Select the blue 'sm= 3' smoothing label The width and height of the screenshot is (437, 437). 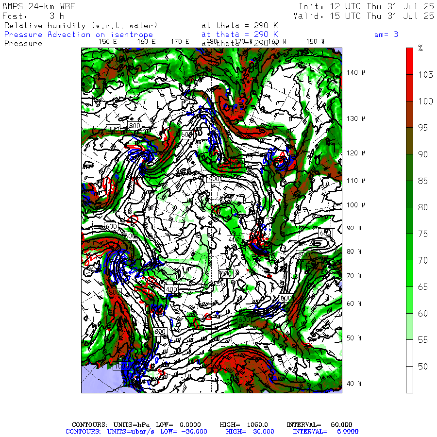tap(386, 34)
